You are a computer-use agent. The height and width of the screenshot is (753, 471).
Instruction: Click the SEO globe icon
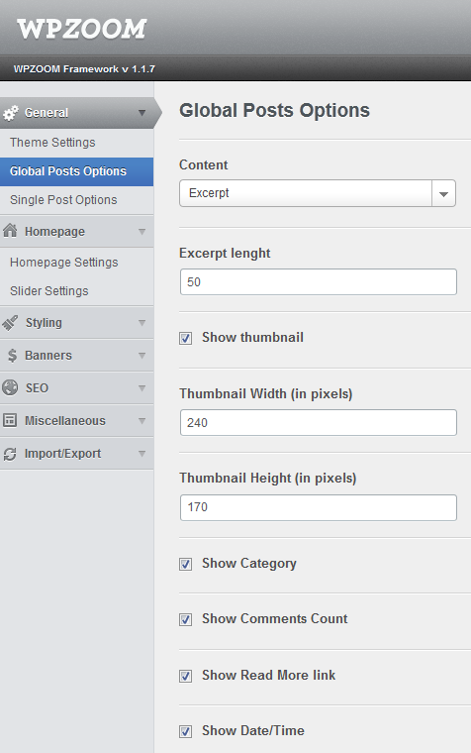(10, 387)
